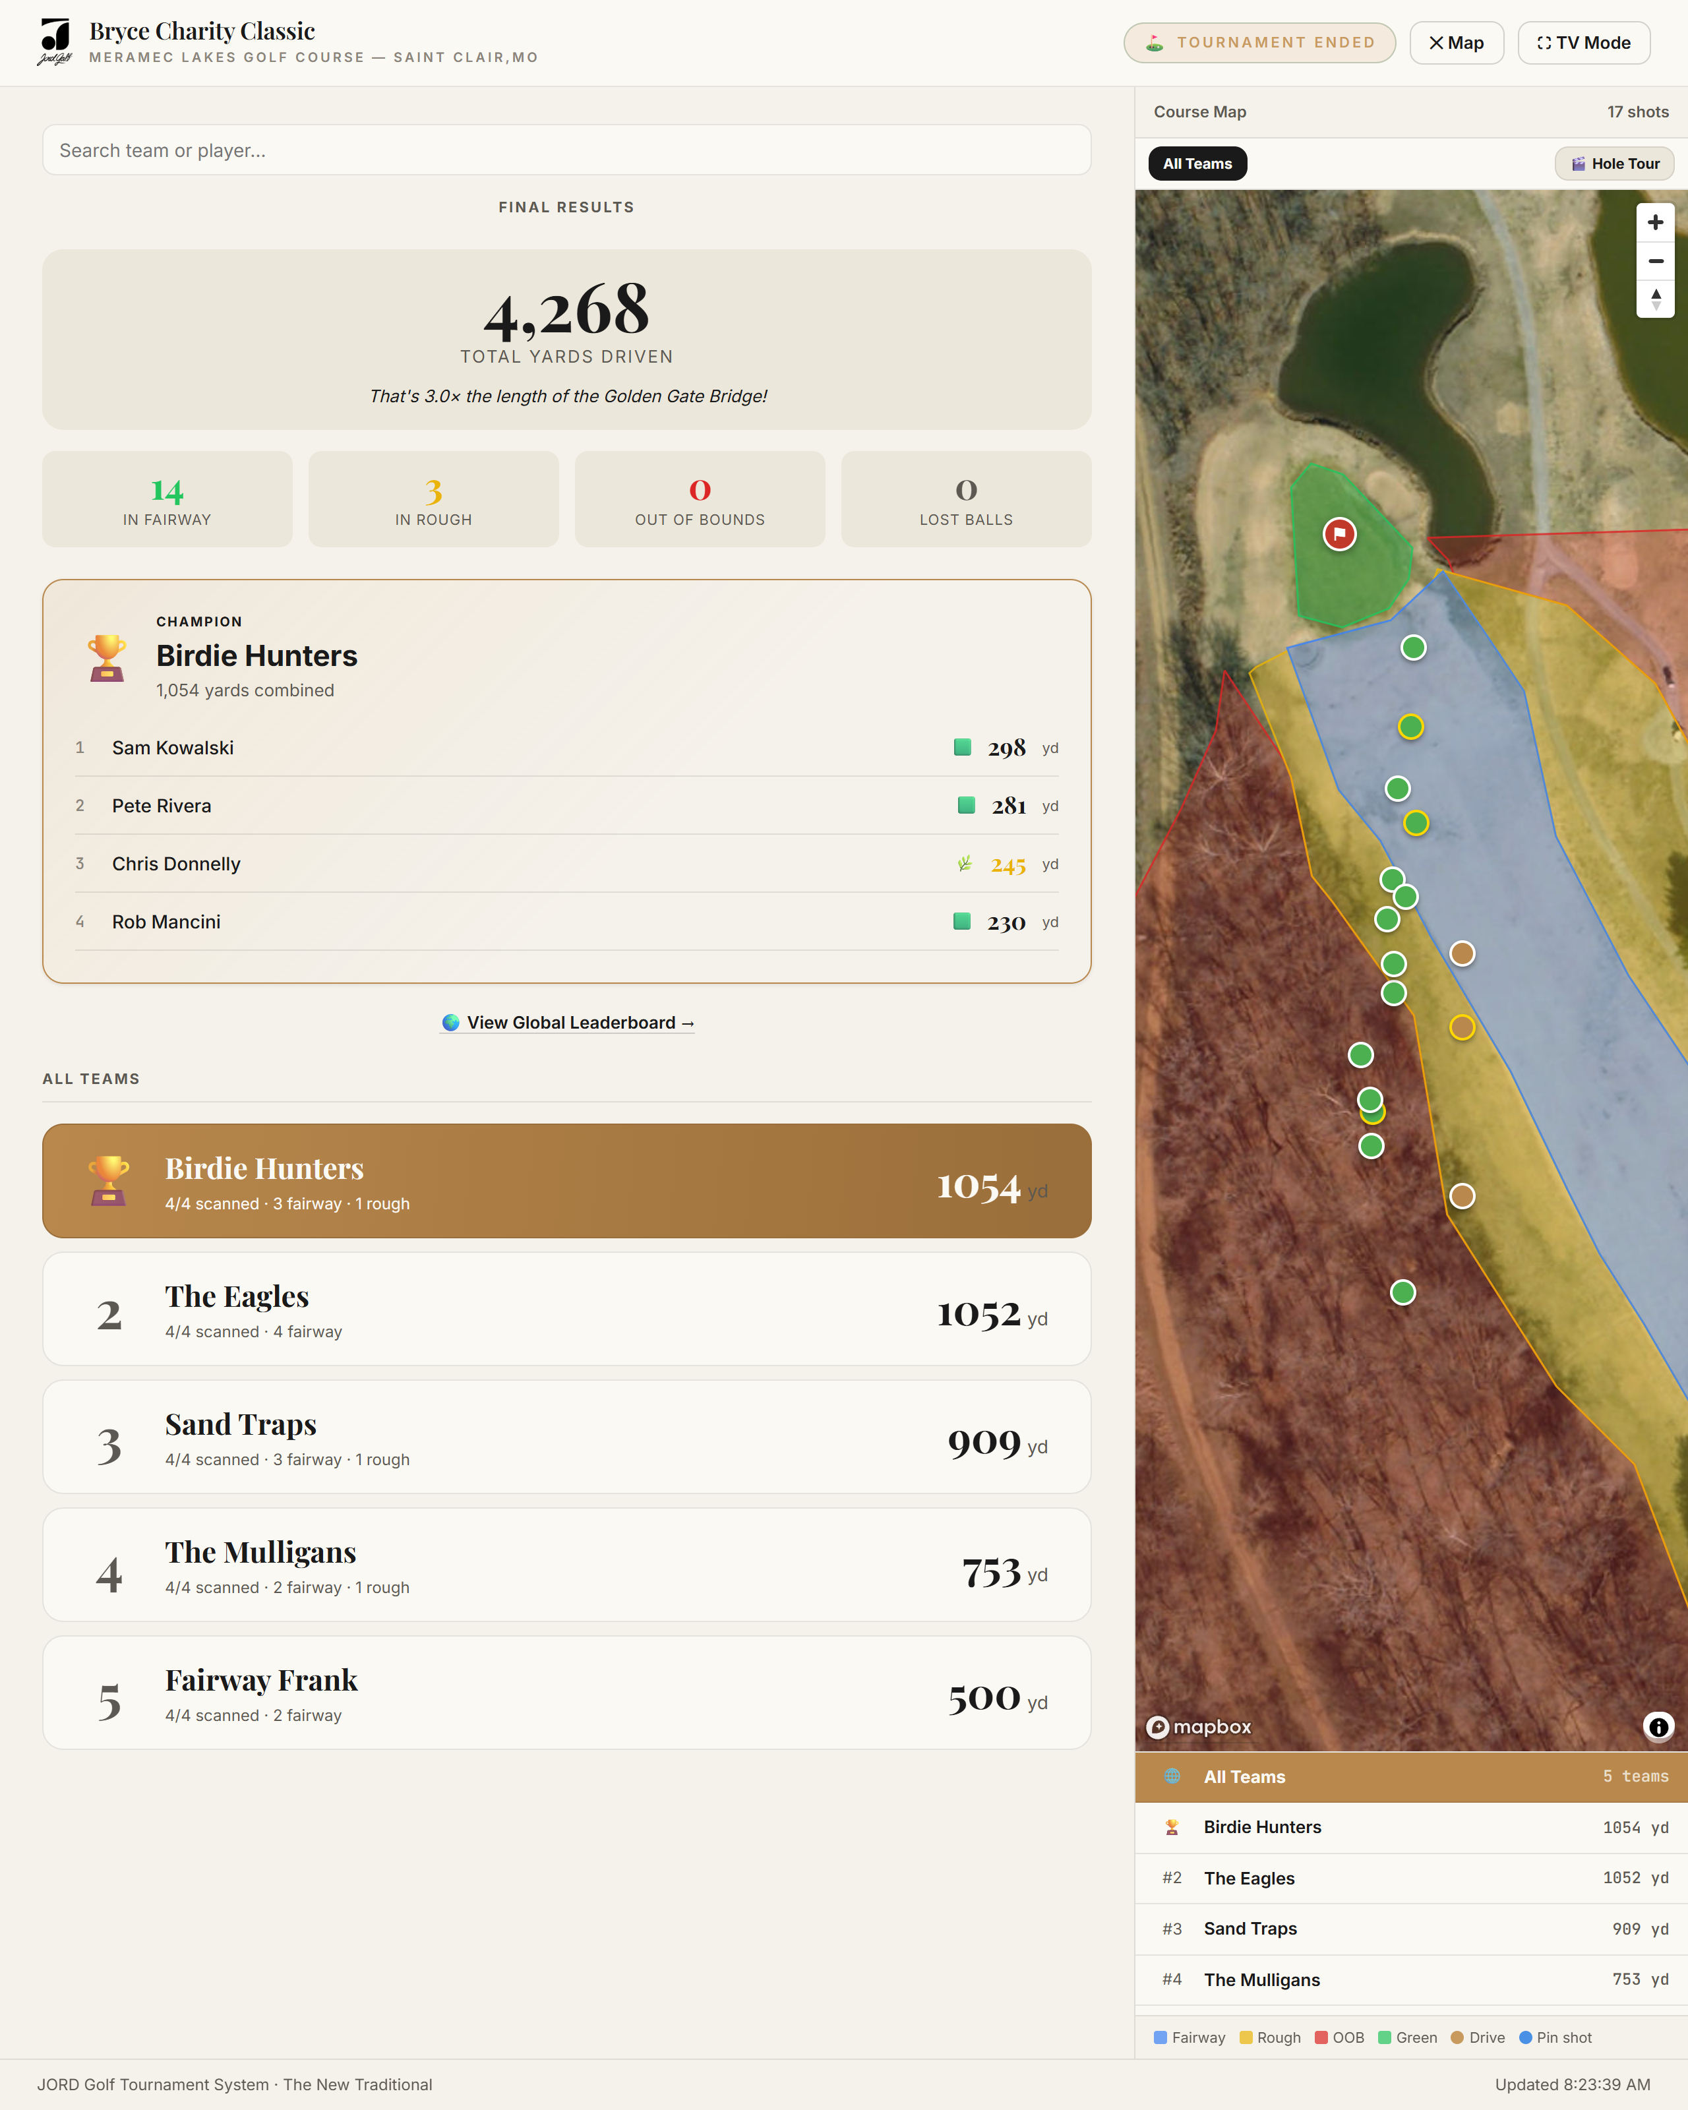
Task: Select the topmost green shot marker on fairway
Action: (x=1413, y=647)
